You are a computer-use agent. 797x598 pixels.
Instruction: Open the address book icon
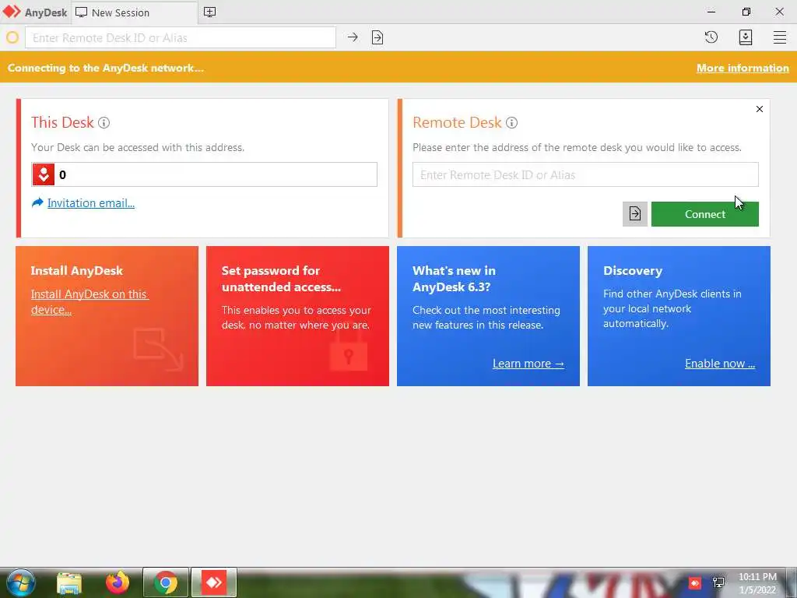[745, 37]
